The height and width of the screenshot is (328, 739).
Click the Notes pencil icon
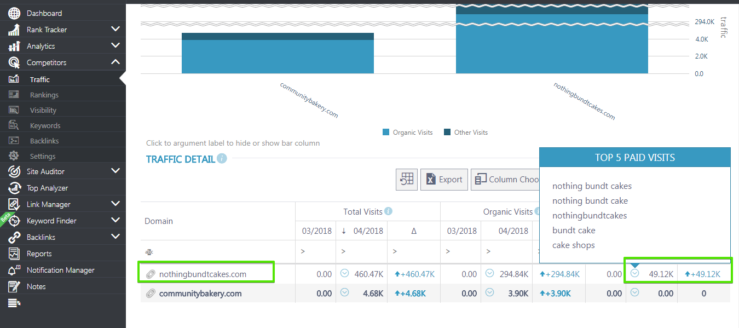(14, 286)
